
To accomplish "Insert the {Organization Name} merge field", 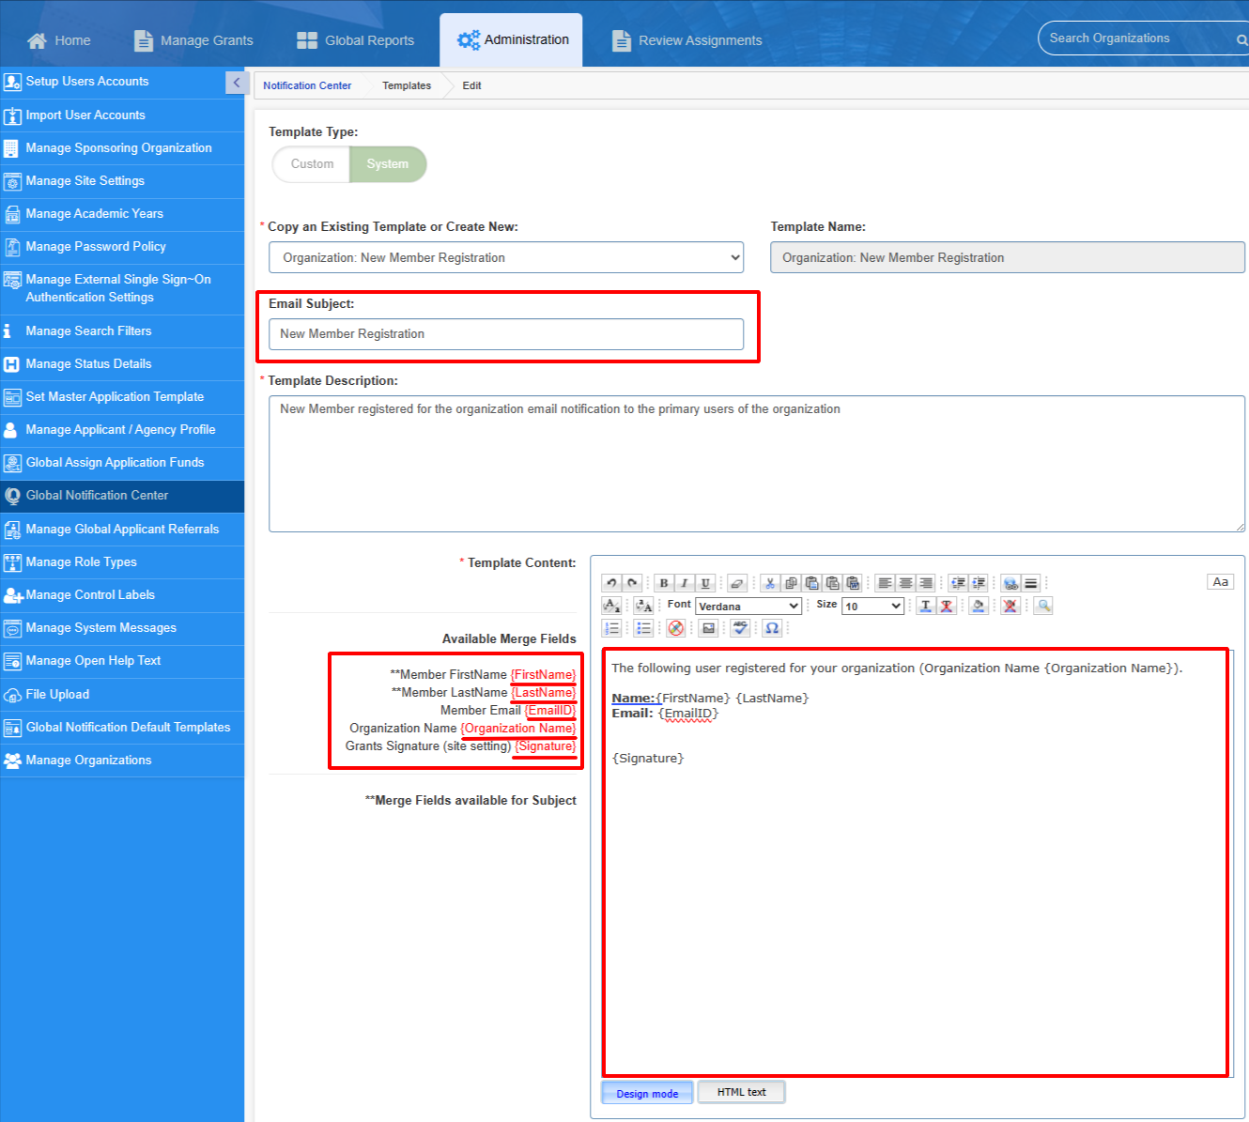I will click(518, 729).
